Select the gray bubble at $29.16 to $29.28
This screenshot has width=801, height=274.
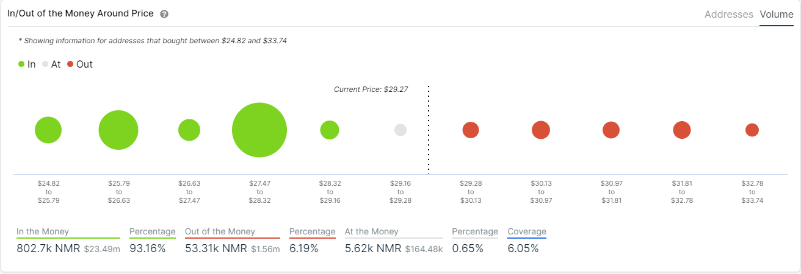400,130
